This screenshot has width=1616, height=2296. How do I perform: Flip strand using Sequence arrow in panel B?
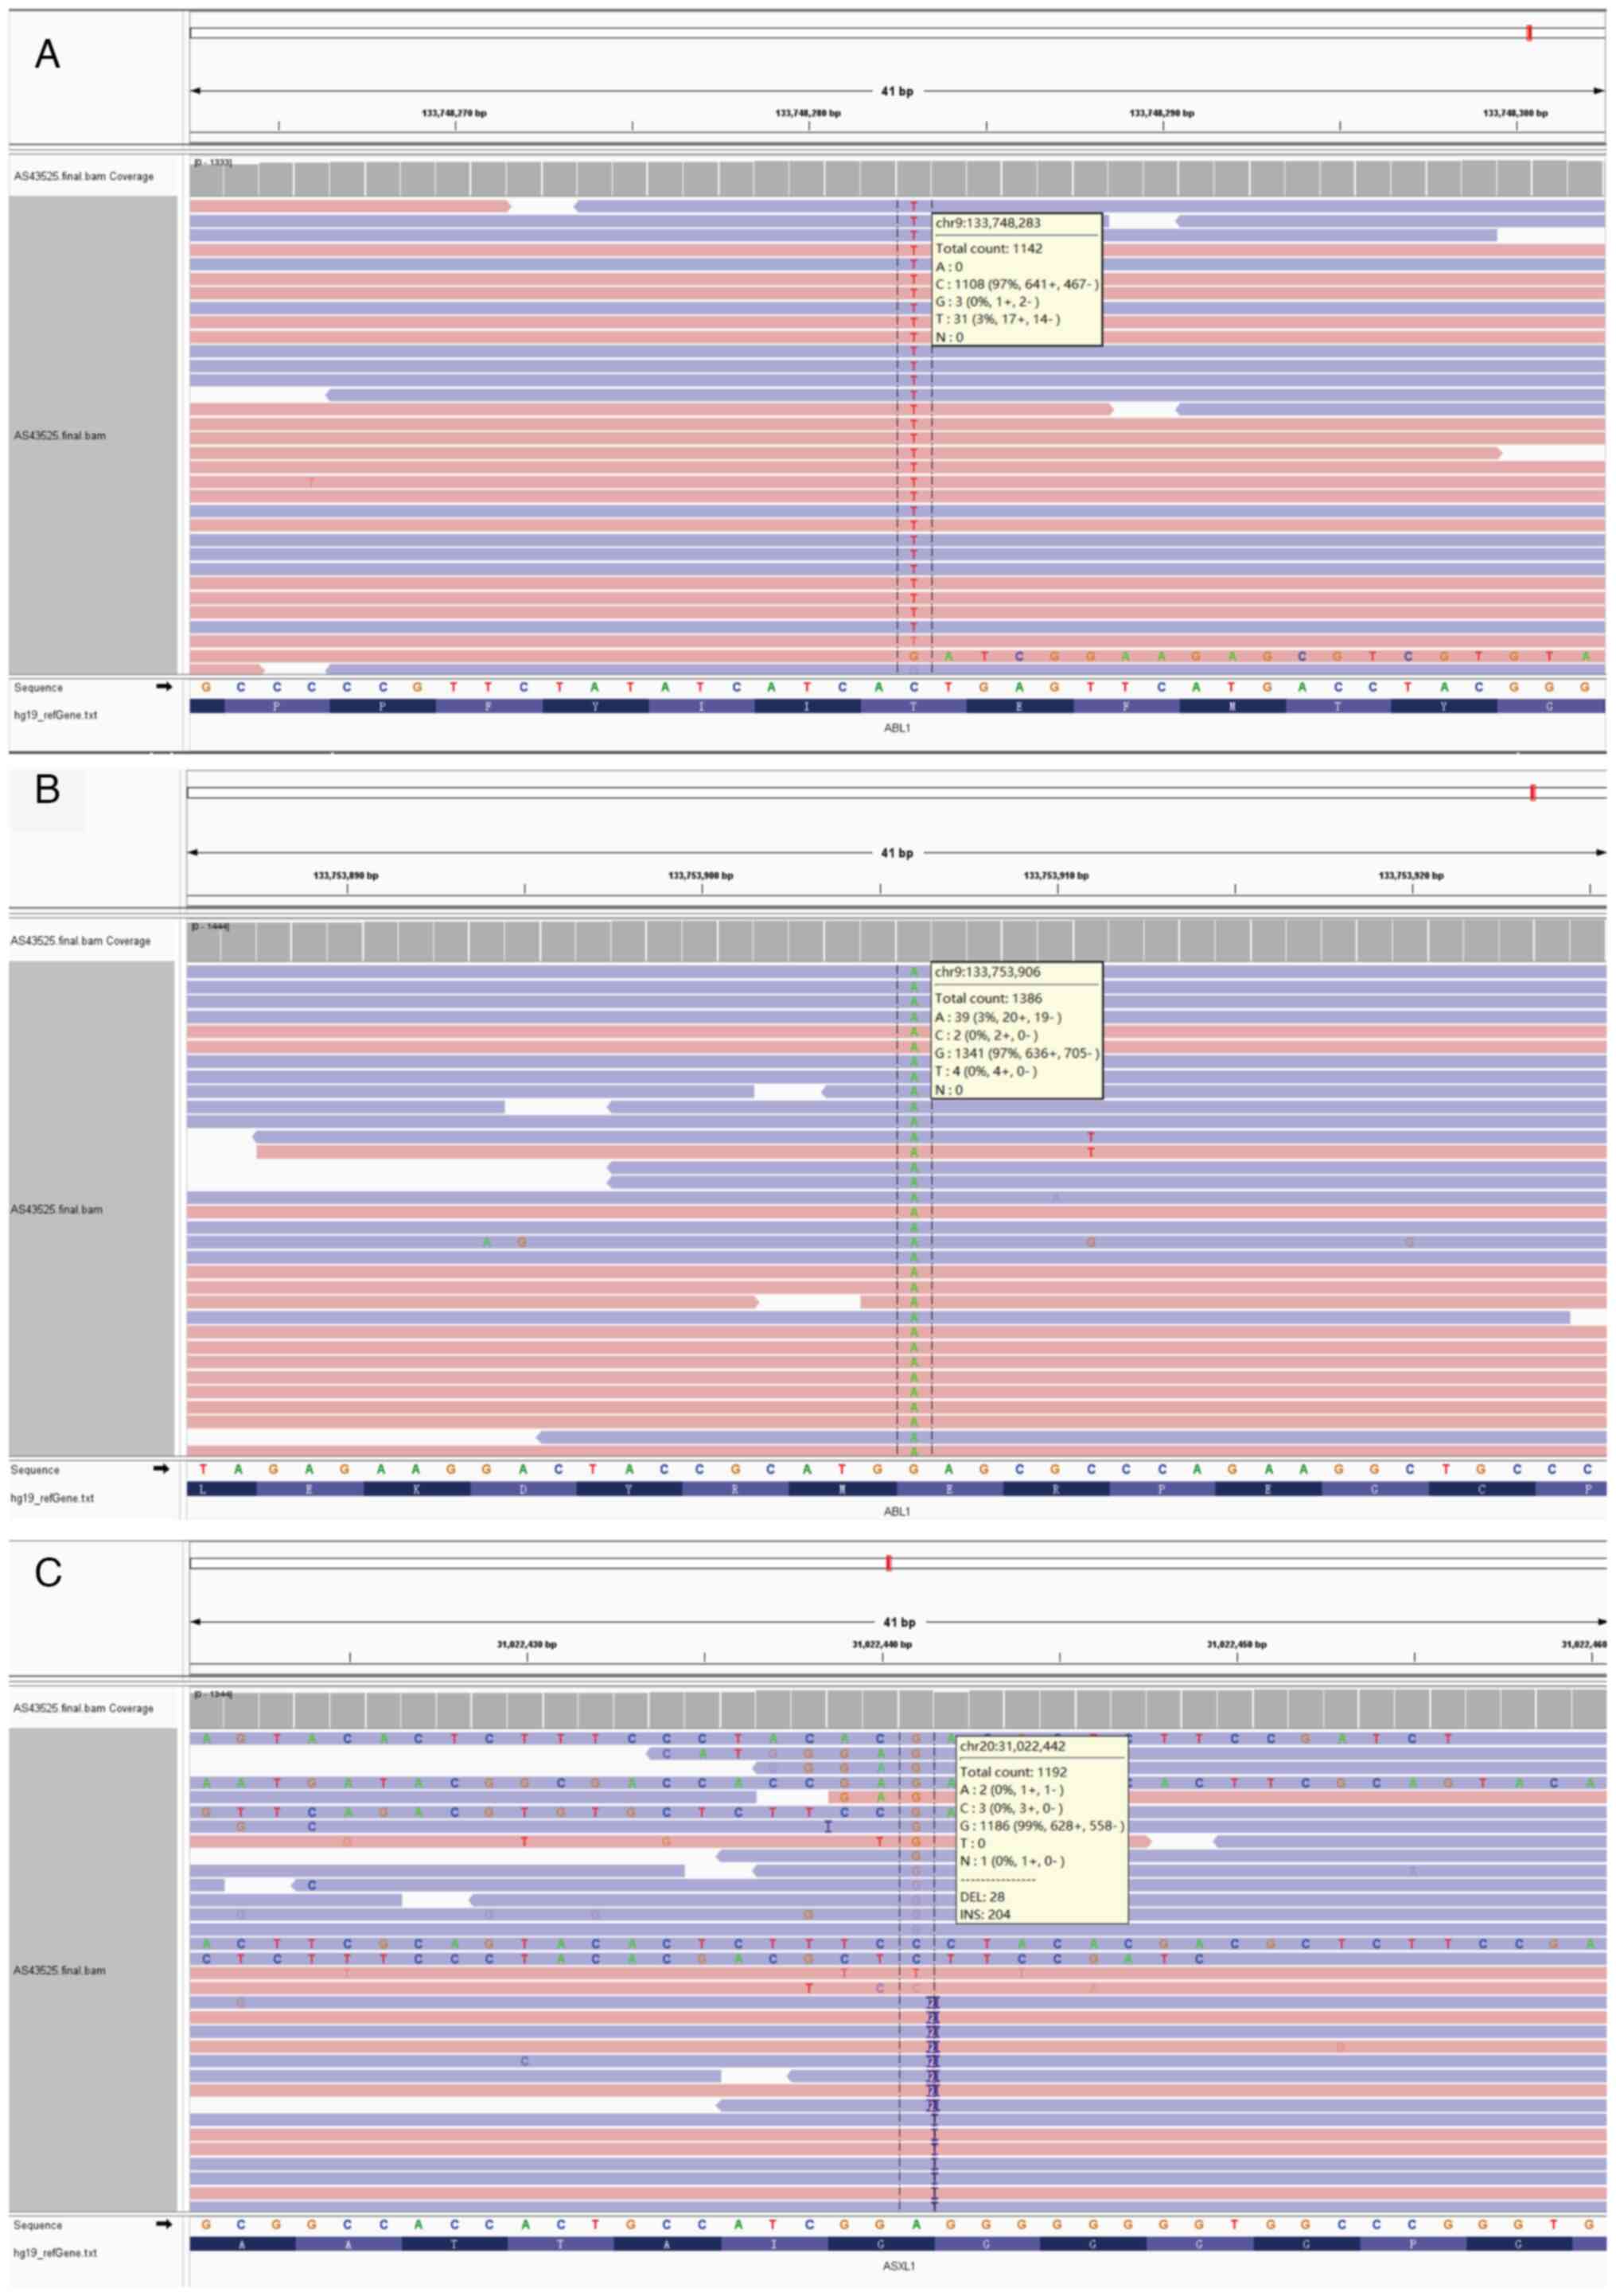(x=160, y=1469)
